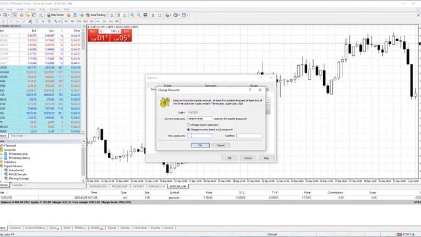Open the Charts menu

[32, 9]
